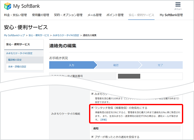Click 連絡先の編集 breadcrumb text
194x140 pixels.
pyautogui.click(x=90, y=35)
